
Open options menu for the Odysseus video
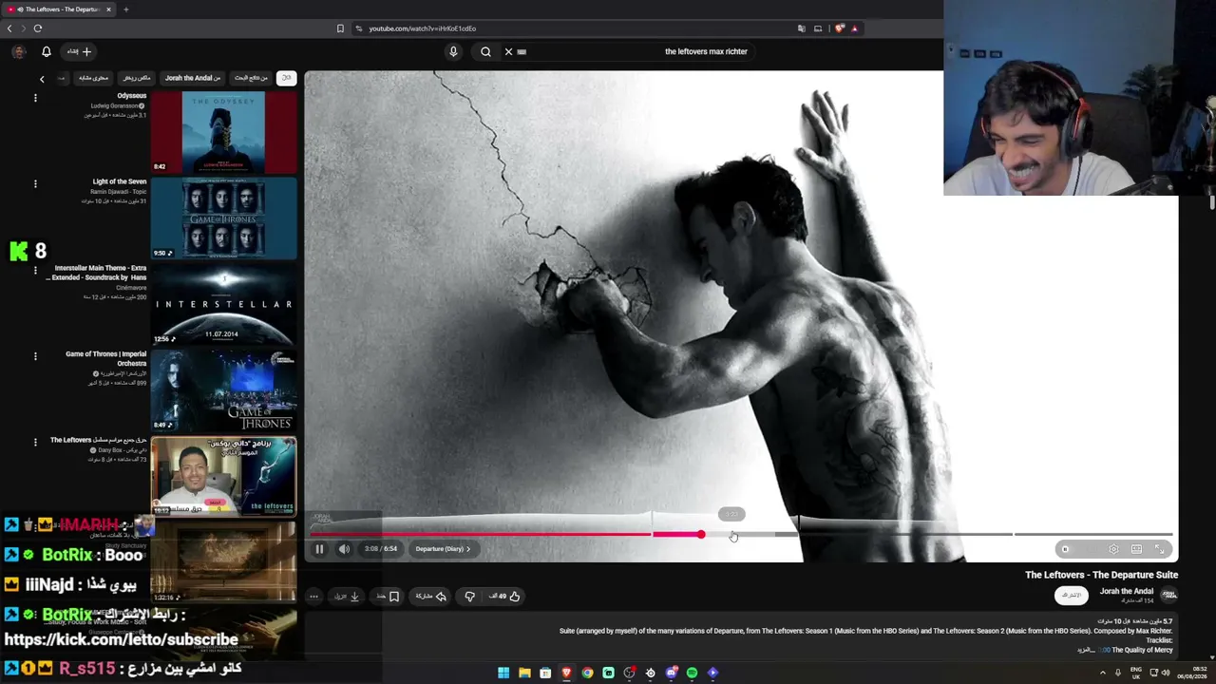click(35, 98)
